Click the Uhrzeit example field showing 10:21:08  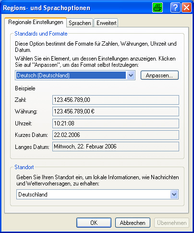[116, 123]
